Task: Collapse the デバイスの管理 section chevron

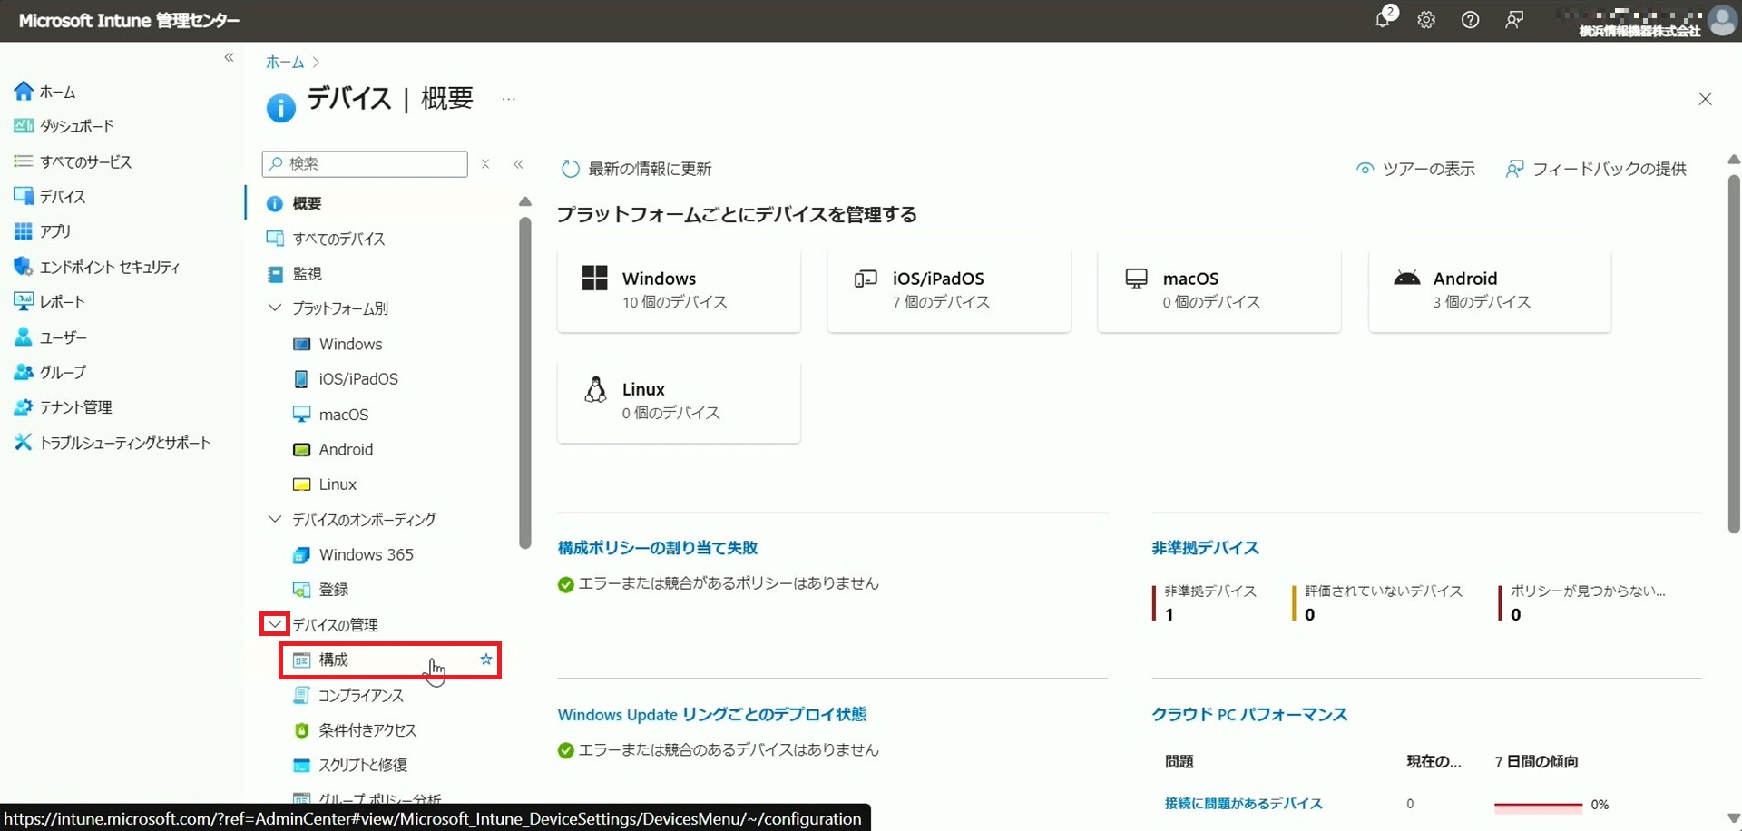Action: point(274,624)
